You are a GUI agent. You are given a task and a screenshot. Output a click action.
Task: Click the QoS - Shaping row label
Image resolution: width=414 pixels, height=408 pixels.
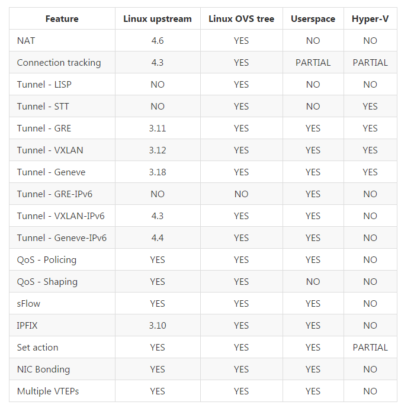coord(47,282)
